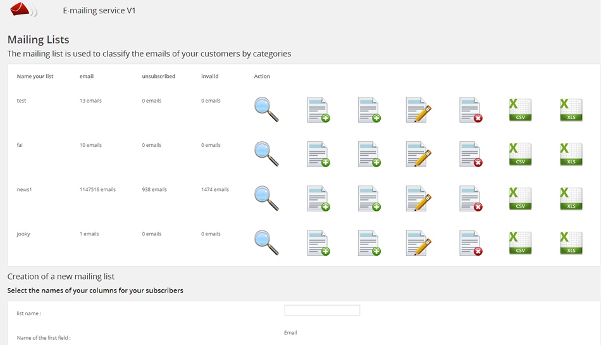Click add-document icon beside test row's pencil
This screenshot has height=345, width=601.
(369, 110)
